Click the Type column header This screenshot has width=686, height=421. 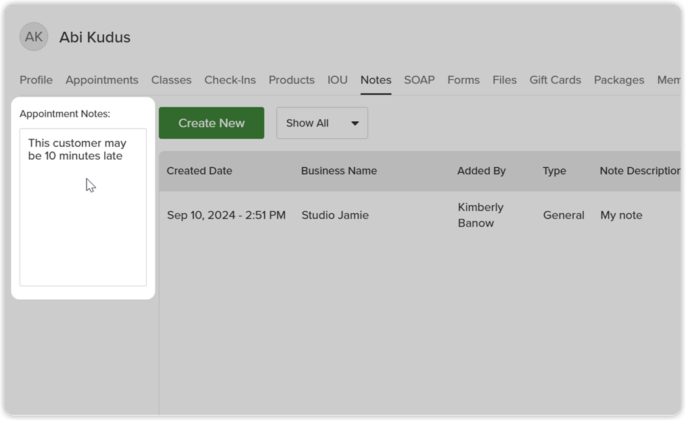click(x=554, y=171)
